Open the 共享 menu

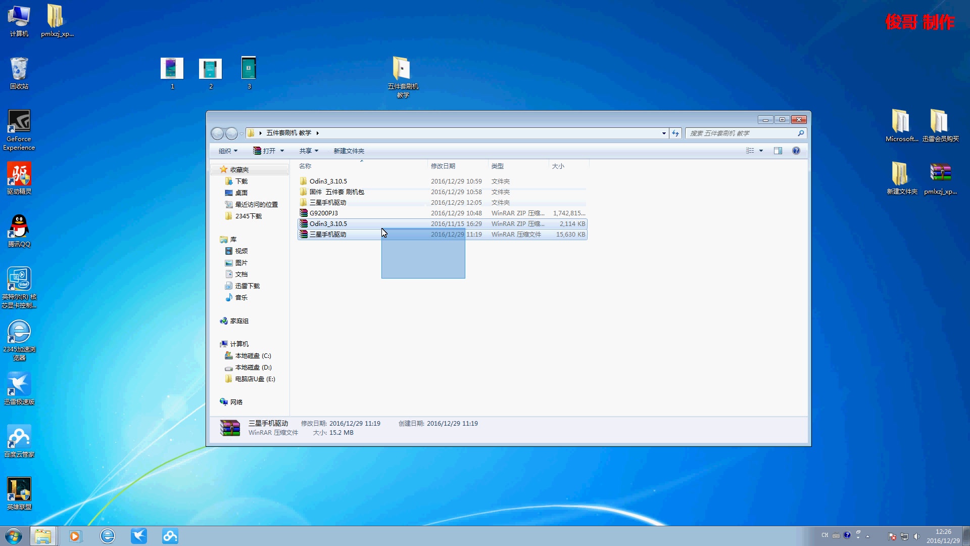tap(309, 151)
